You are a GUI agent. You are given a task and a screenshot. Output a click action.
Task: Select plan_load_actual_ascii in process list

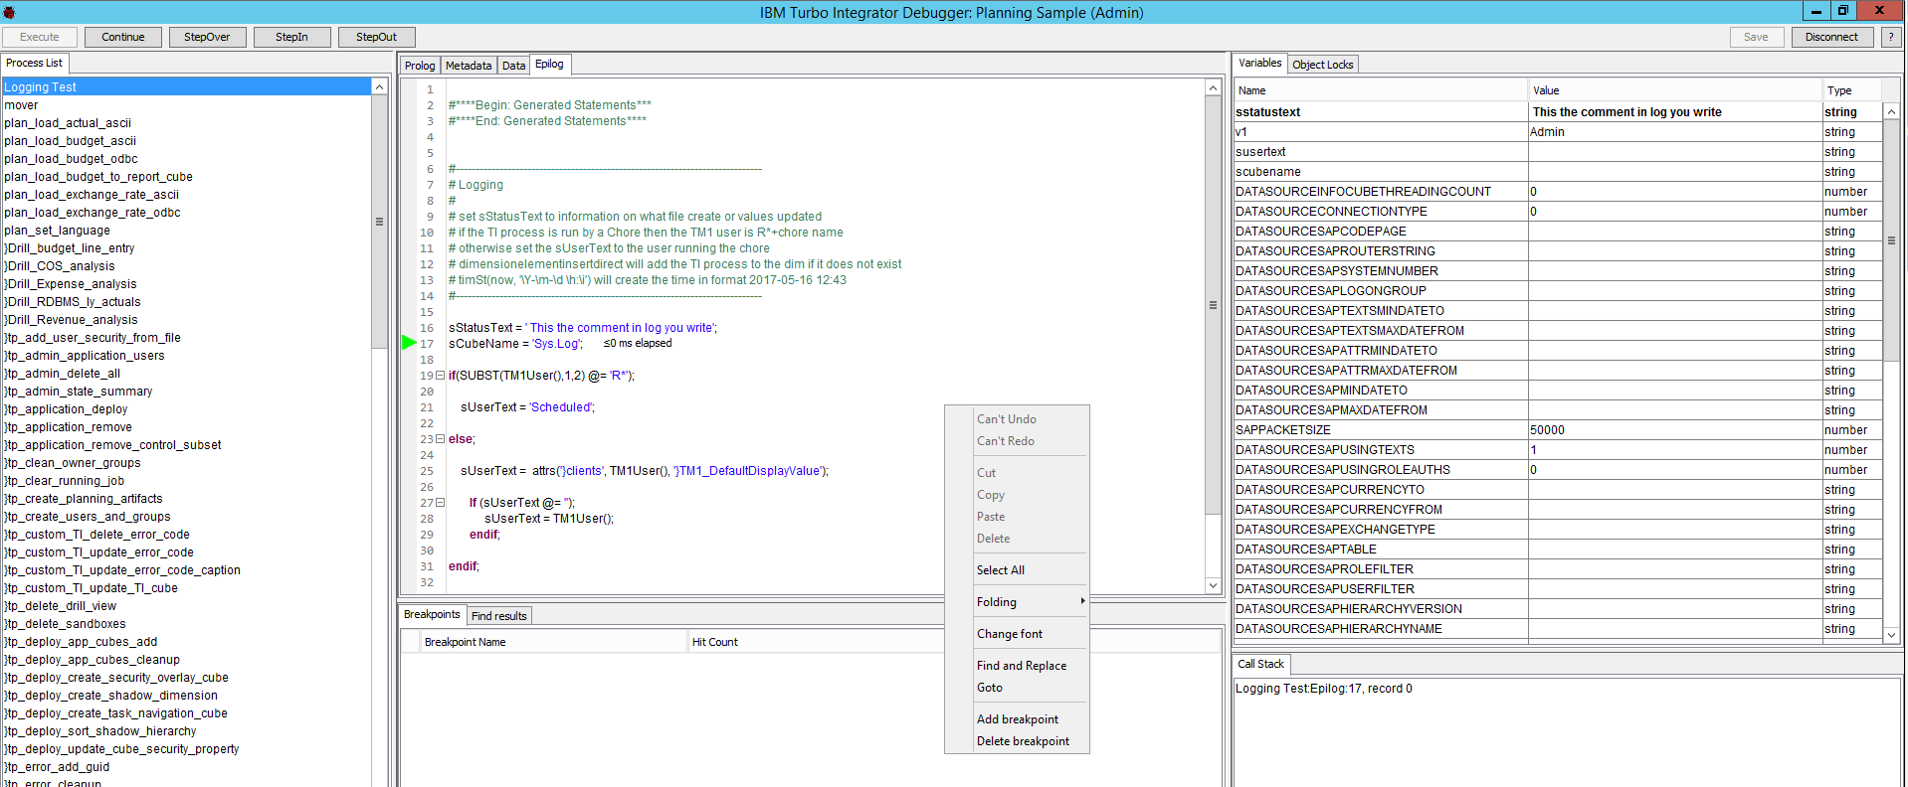point(186,123)
